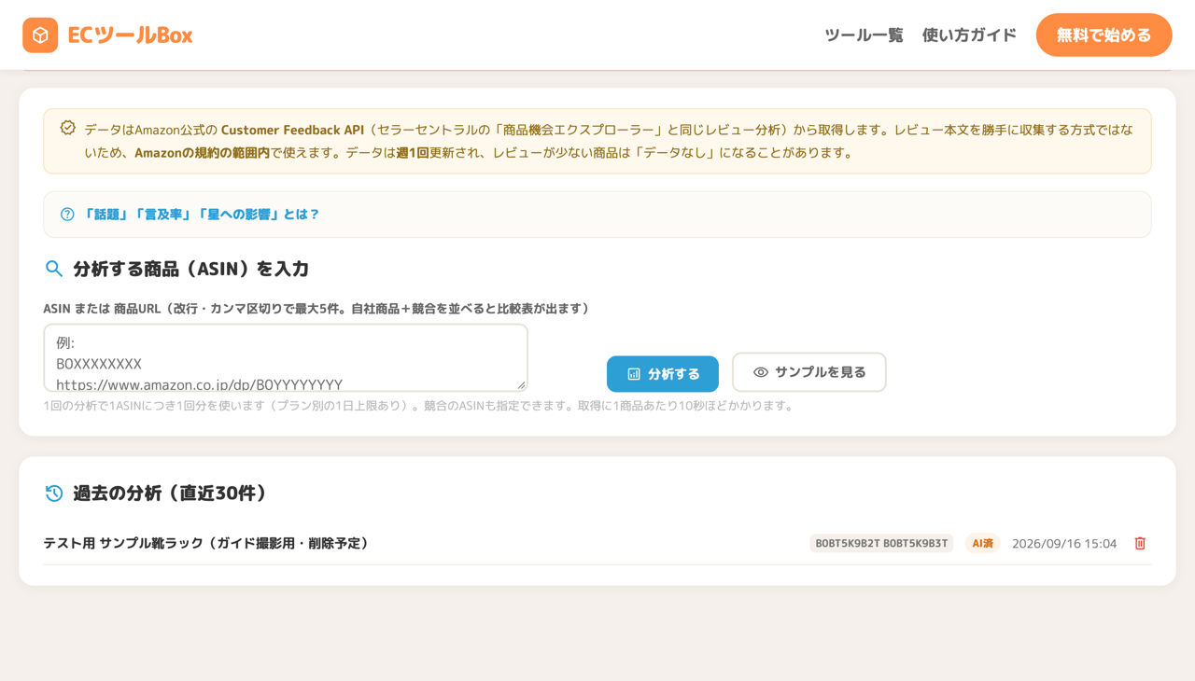
Task: Open テスト用 サンプル靴ラック analysis entry
Action: (x=597, y=543)
